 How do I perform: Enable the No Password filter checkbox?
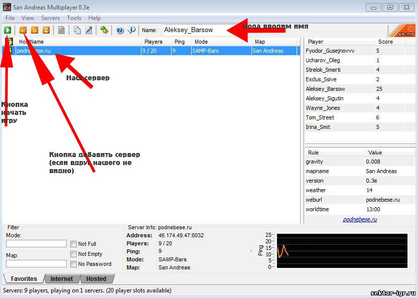pyautogui.click(x=73, y=264)
